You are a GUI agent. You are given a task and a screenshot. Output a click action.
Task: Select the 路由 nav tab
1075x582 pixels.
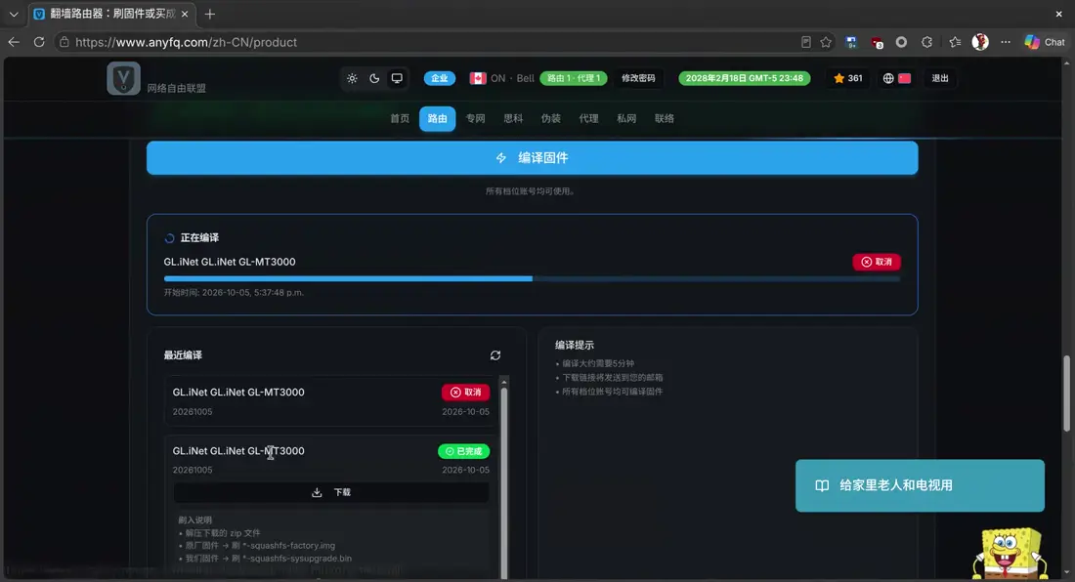point(438,118)
